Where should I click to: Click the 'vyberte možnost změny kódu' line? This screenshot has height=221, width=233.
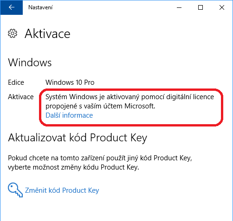pos(73,167)
